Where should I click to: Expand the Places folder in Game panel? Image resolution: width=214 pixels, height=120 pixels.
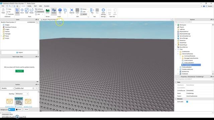tap(1, 36)
